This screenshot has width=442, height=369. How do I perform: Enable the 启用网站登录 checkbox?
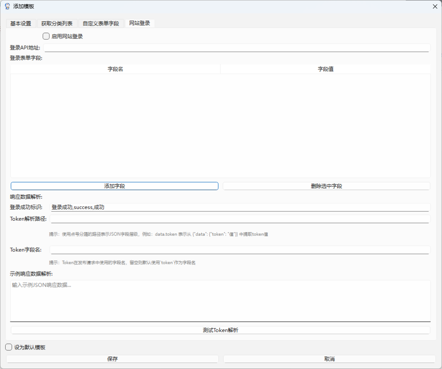[x=46, y=37]
